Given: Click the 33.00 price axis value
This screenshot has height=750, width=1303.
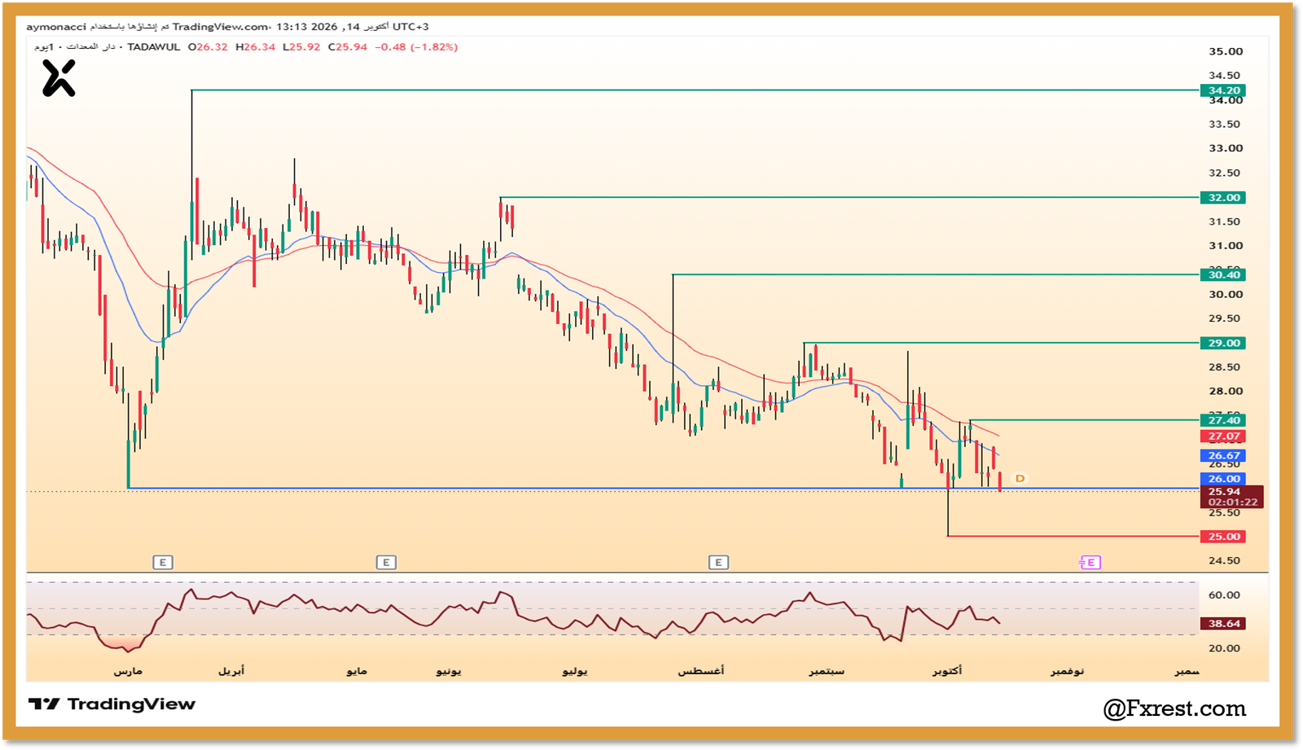Looking at the screenshot, I should click(1225, 148).
